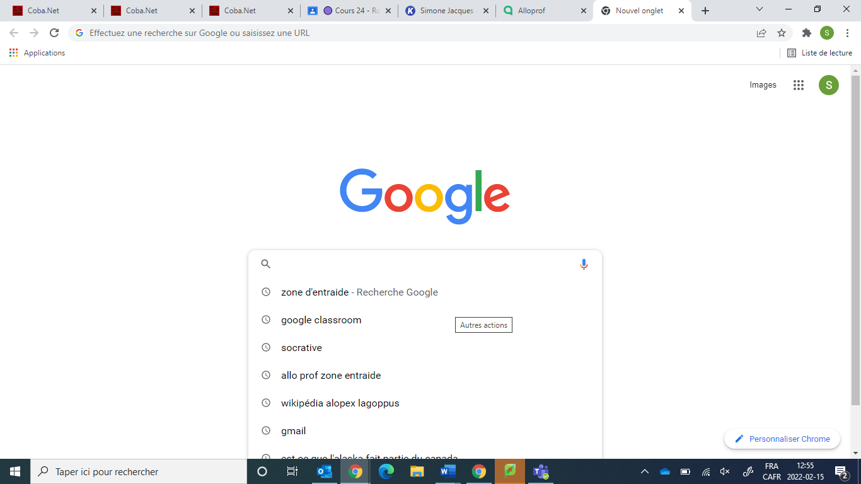Toggle the muted speaker volume icon

pos(725,471)
